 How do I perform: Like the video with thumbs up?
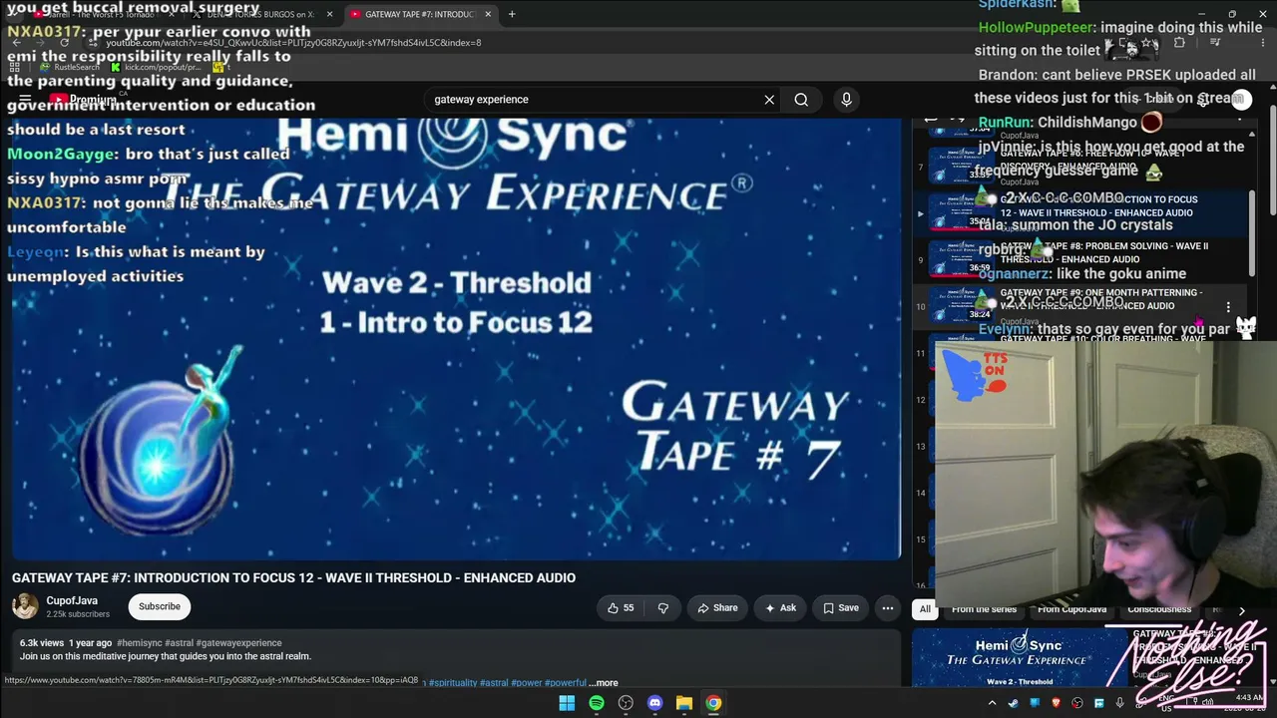coord(622,607)
